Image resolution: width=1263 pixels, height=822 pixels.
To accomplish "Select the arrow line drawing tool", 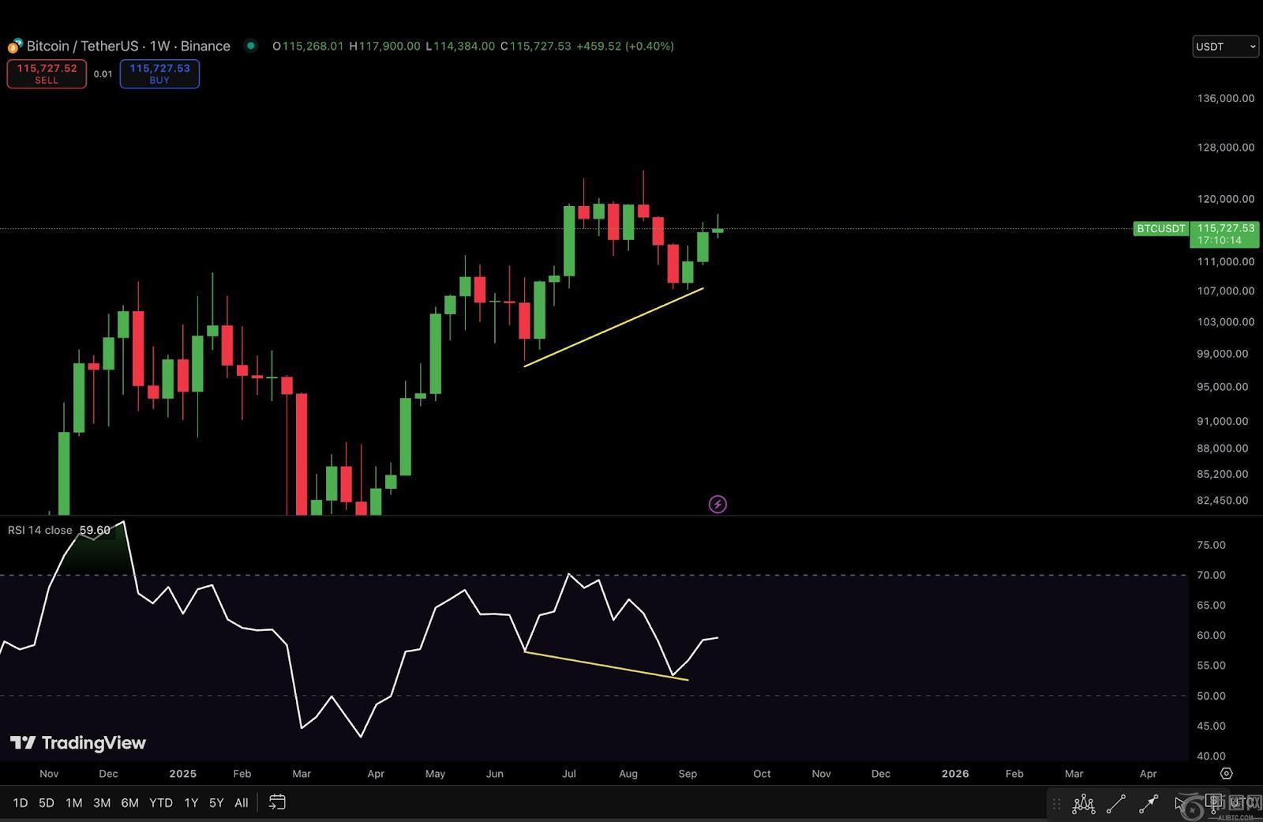I will 1148,804.
